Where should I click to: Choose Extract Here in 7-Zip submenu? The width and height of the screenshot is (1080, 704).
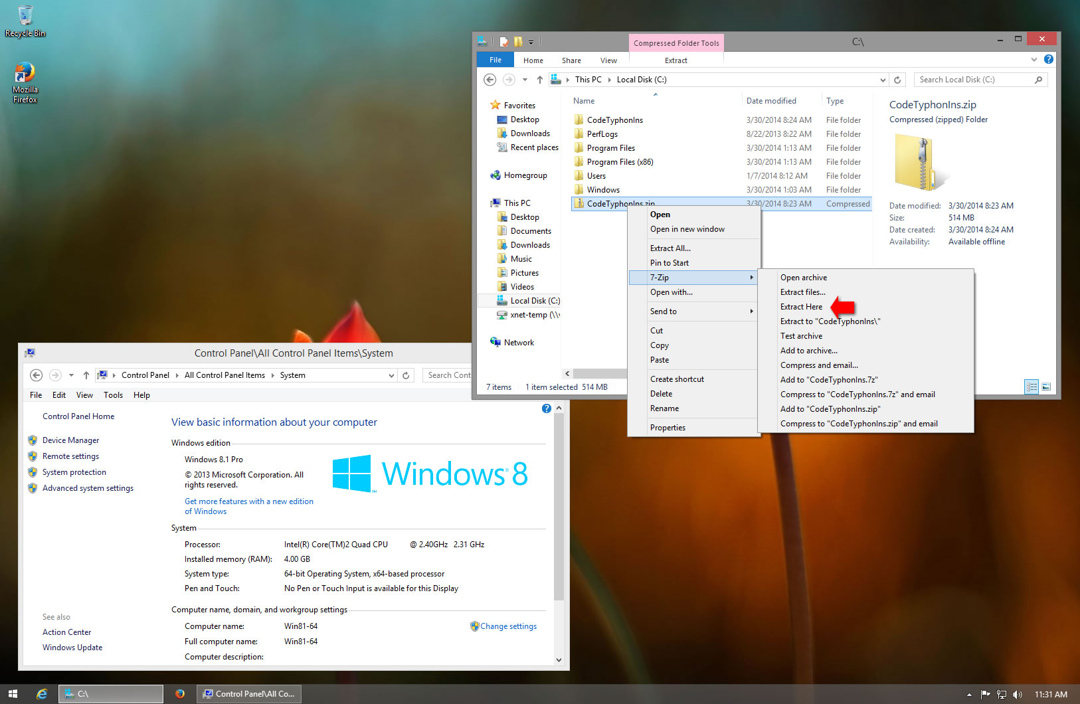click(x=801, y=307)
